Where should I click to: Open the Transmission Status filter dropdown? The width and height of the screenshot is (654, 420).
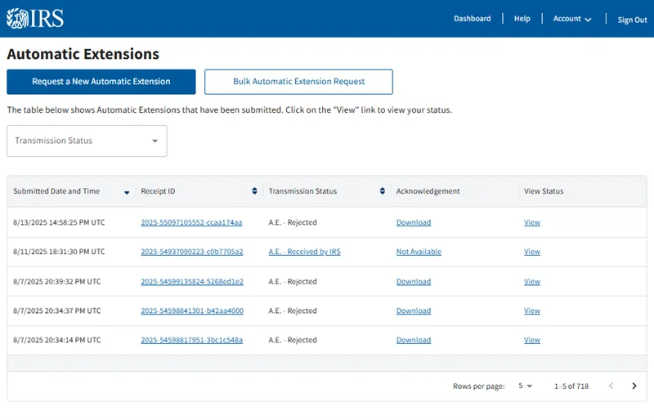click(87, 141)
